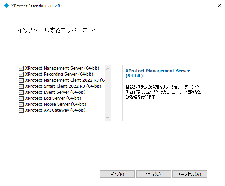Select XProtect Smart Client 2022 R3 list text

coord(63,86)
